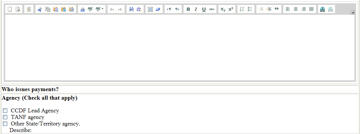Viewport: 361px width, 134px height.
Task: Open spell check language dropdown arrow
Action: click(x=102, y=9)
